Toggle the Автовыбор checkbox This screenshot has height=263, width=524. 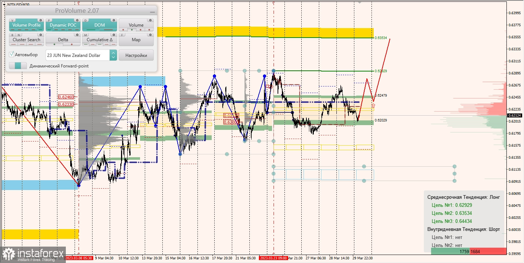click(x=12, y=54)
